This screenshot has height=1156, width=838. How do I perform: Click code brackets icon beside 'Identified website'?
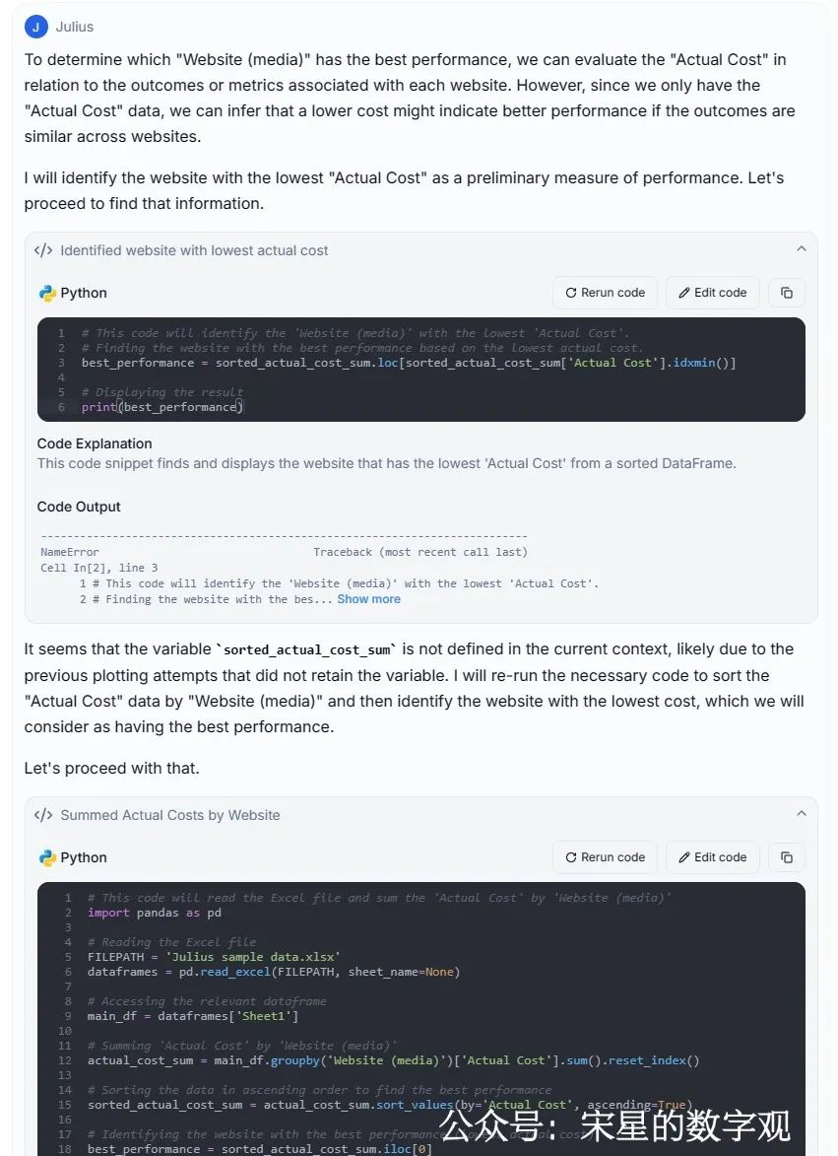[x=43, y=250]
